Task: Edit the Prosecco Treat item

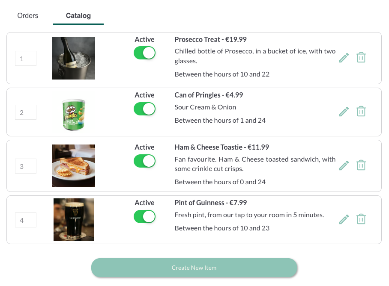Action: click(x=344, y=57)
